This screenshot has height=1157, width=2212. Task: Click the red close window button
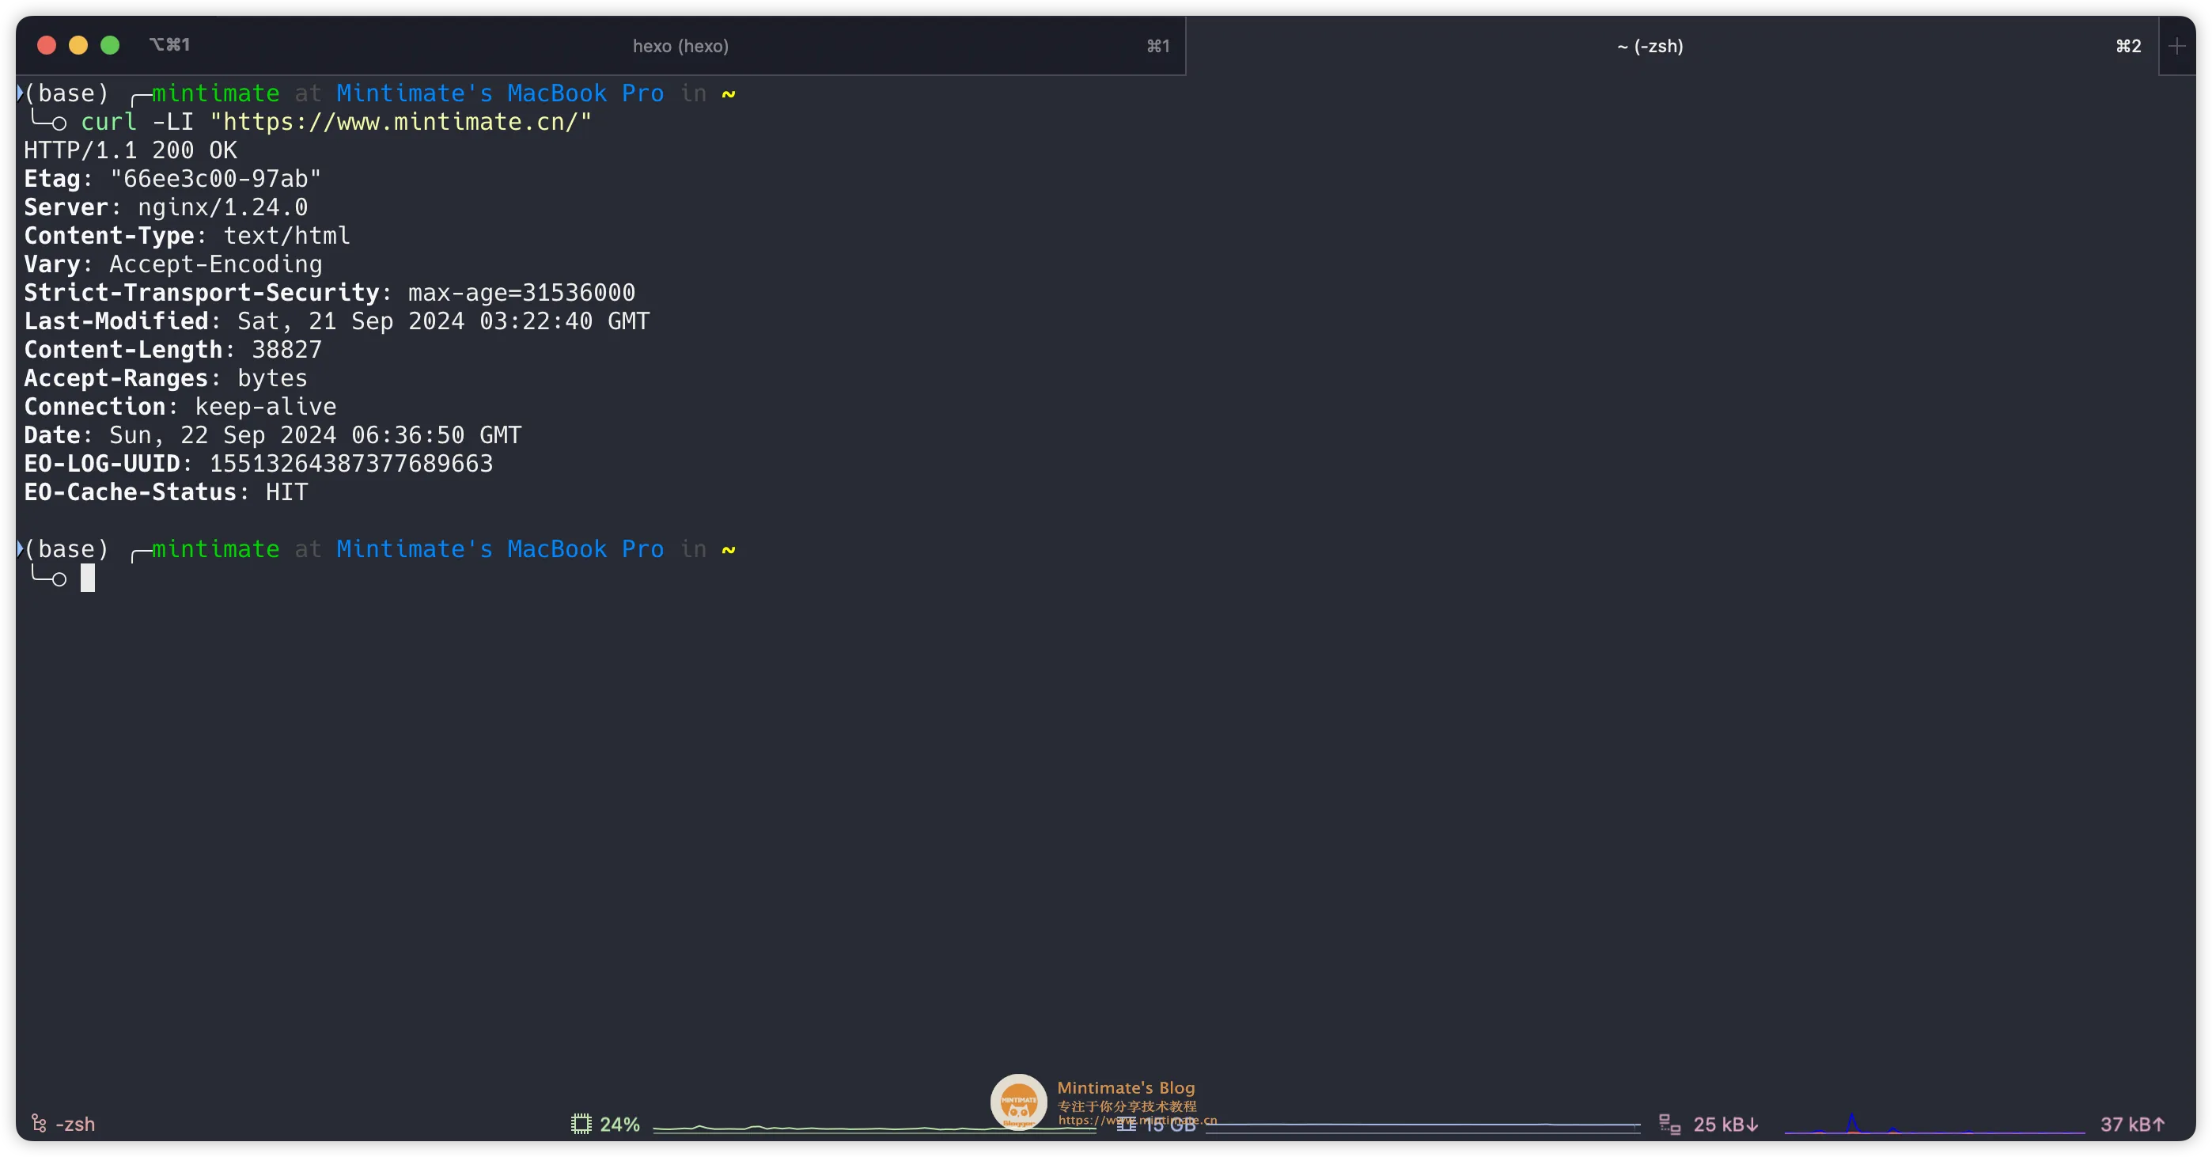point(47,44)
